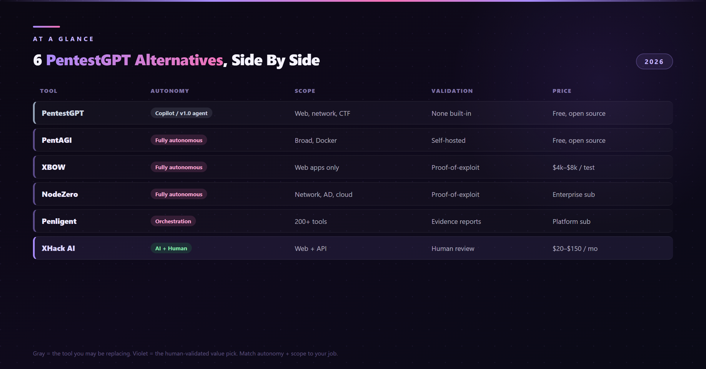This screenshot has width=706, height=369.
Task: Click "Free, open source" in the PentestGPT row
Action: [x=579, y=113]
